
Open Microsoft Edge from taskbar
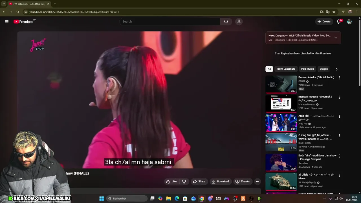177,198
